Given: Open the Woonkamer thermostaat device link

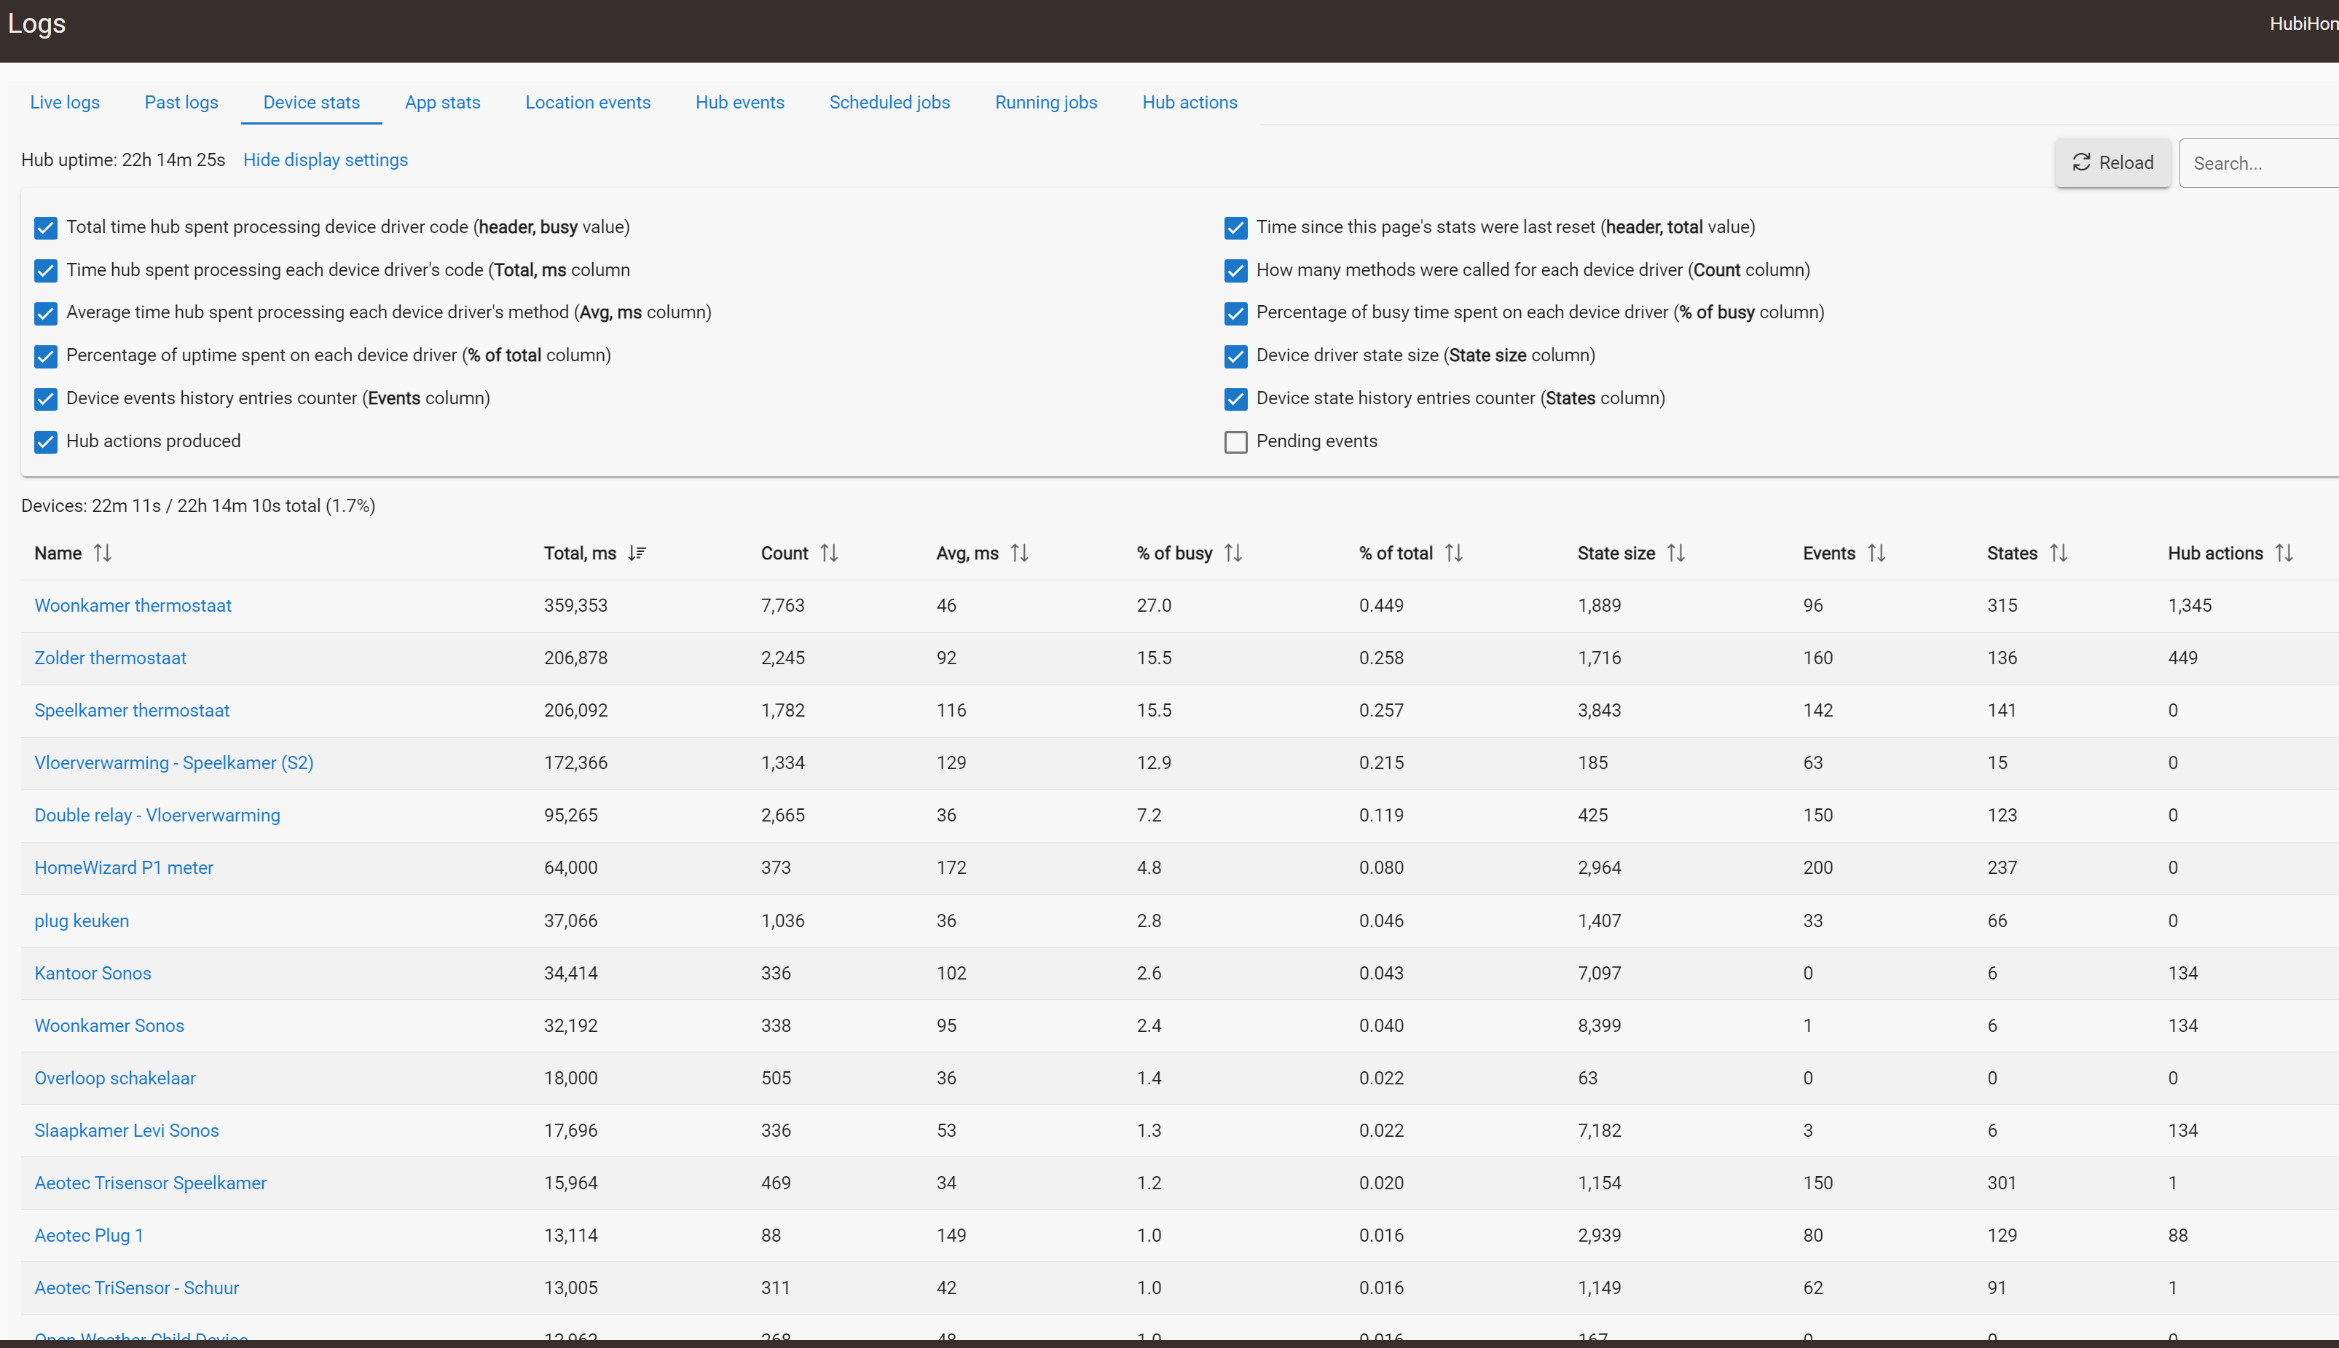Looking at the screenshot, I should tap(133, 605).
